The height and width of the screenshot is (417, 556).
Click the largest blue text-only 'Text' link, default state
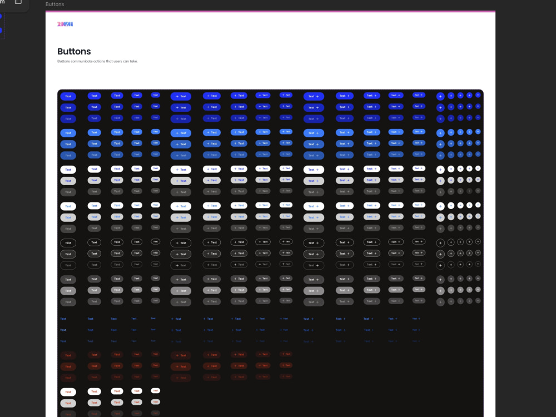[x=63, y=319]
